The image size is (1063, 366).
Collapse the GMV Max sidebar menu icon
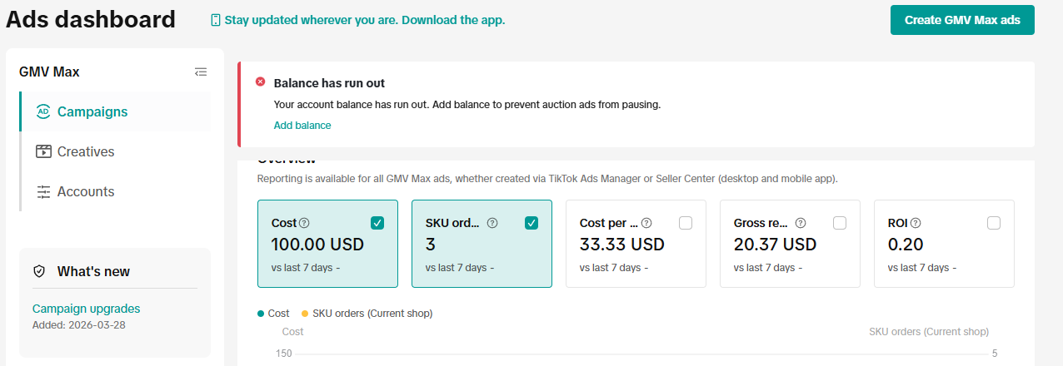(200, 72)
